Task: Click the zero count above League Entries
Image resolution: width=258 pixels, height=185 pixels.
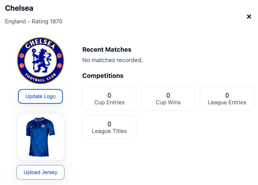Action: click(227, 95)
